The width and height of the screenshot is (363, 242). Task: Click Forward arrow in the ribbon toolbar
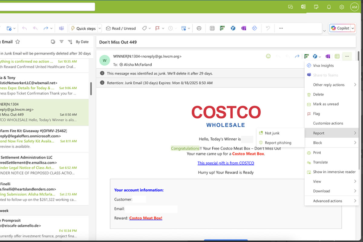point(46,28)
